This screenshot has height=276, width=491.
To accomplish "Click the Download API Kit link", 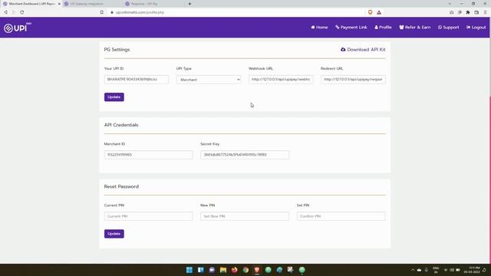I will click(363, 49).
